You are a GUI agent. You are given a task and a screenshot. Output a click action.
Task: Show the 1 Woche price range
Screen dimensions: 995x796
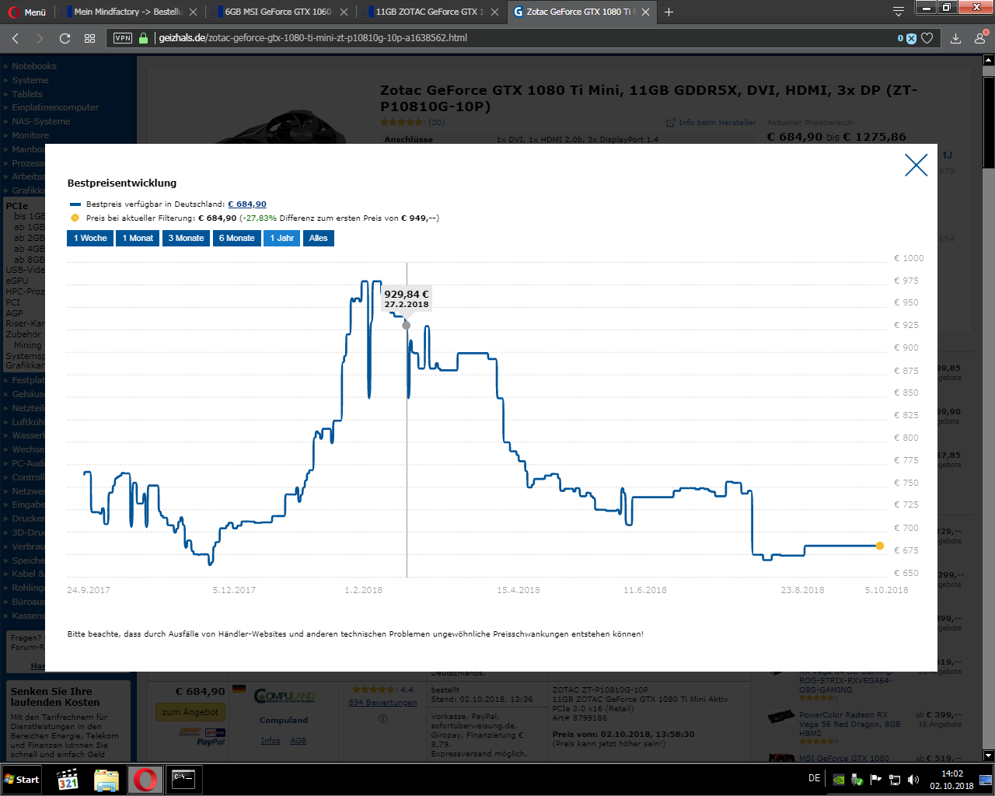pos(90,238)
